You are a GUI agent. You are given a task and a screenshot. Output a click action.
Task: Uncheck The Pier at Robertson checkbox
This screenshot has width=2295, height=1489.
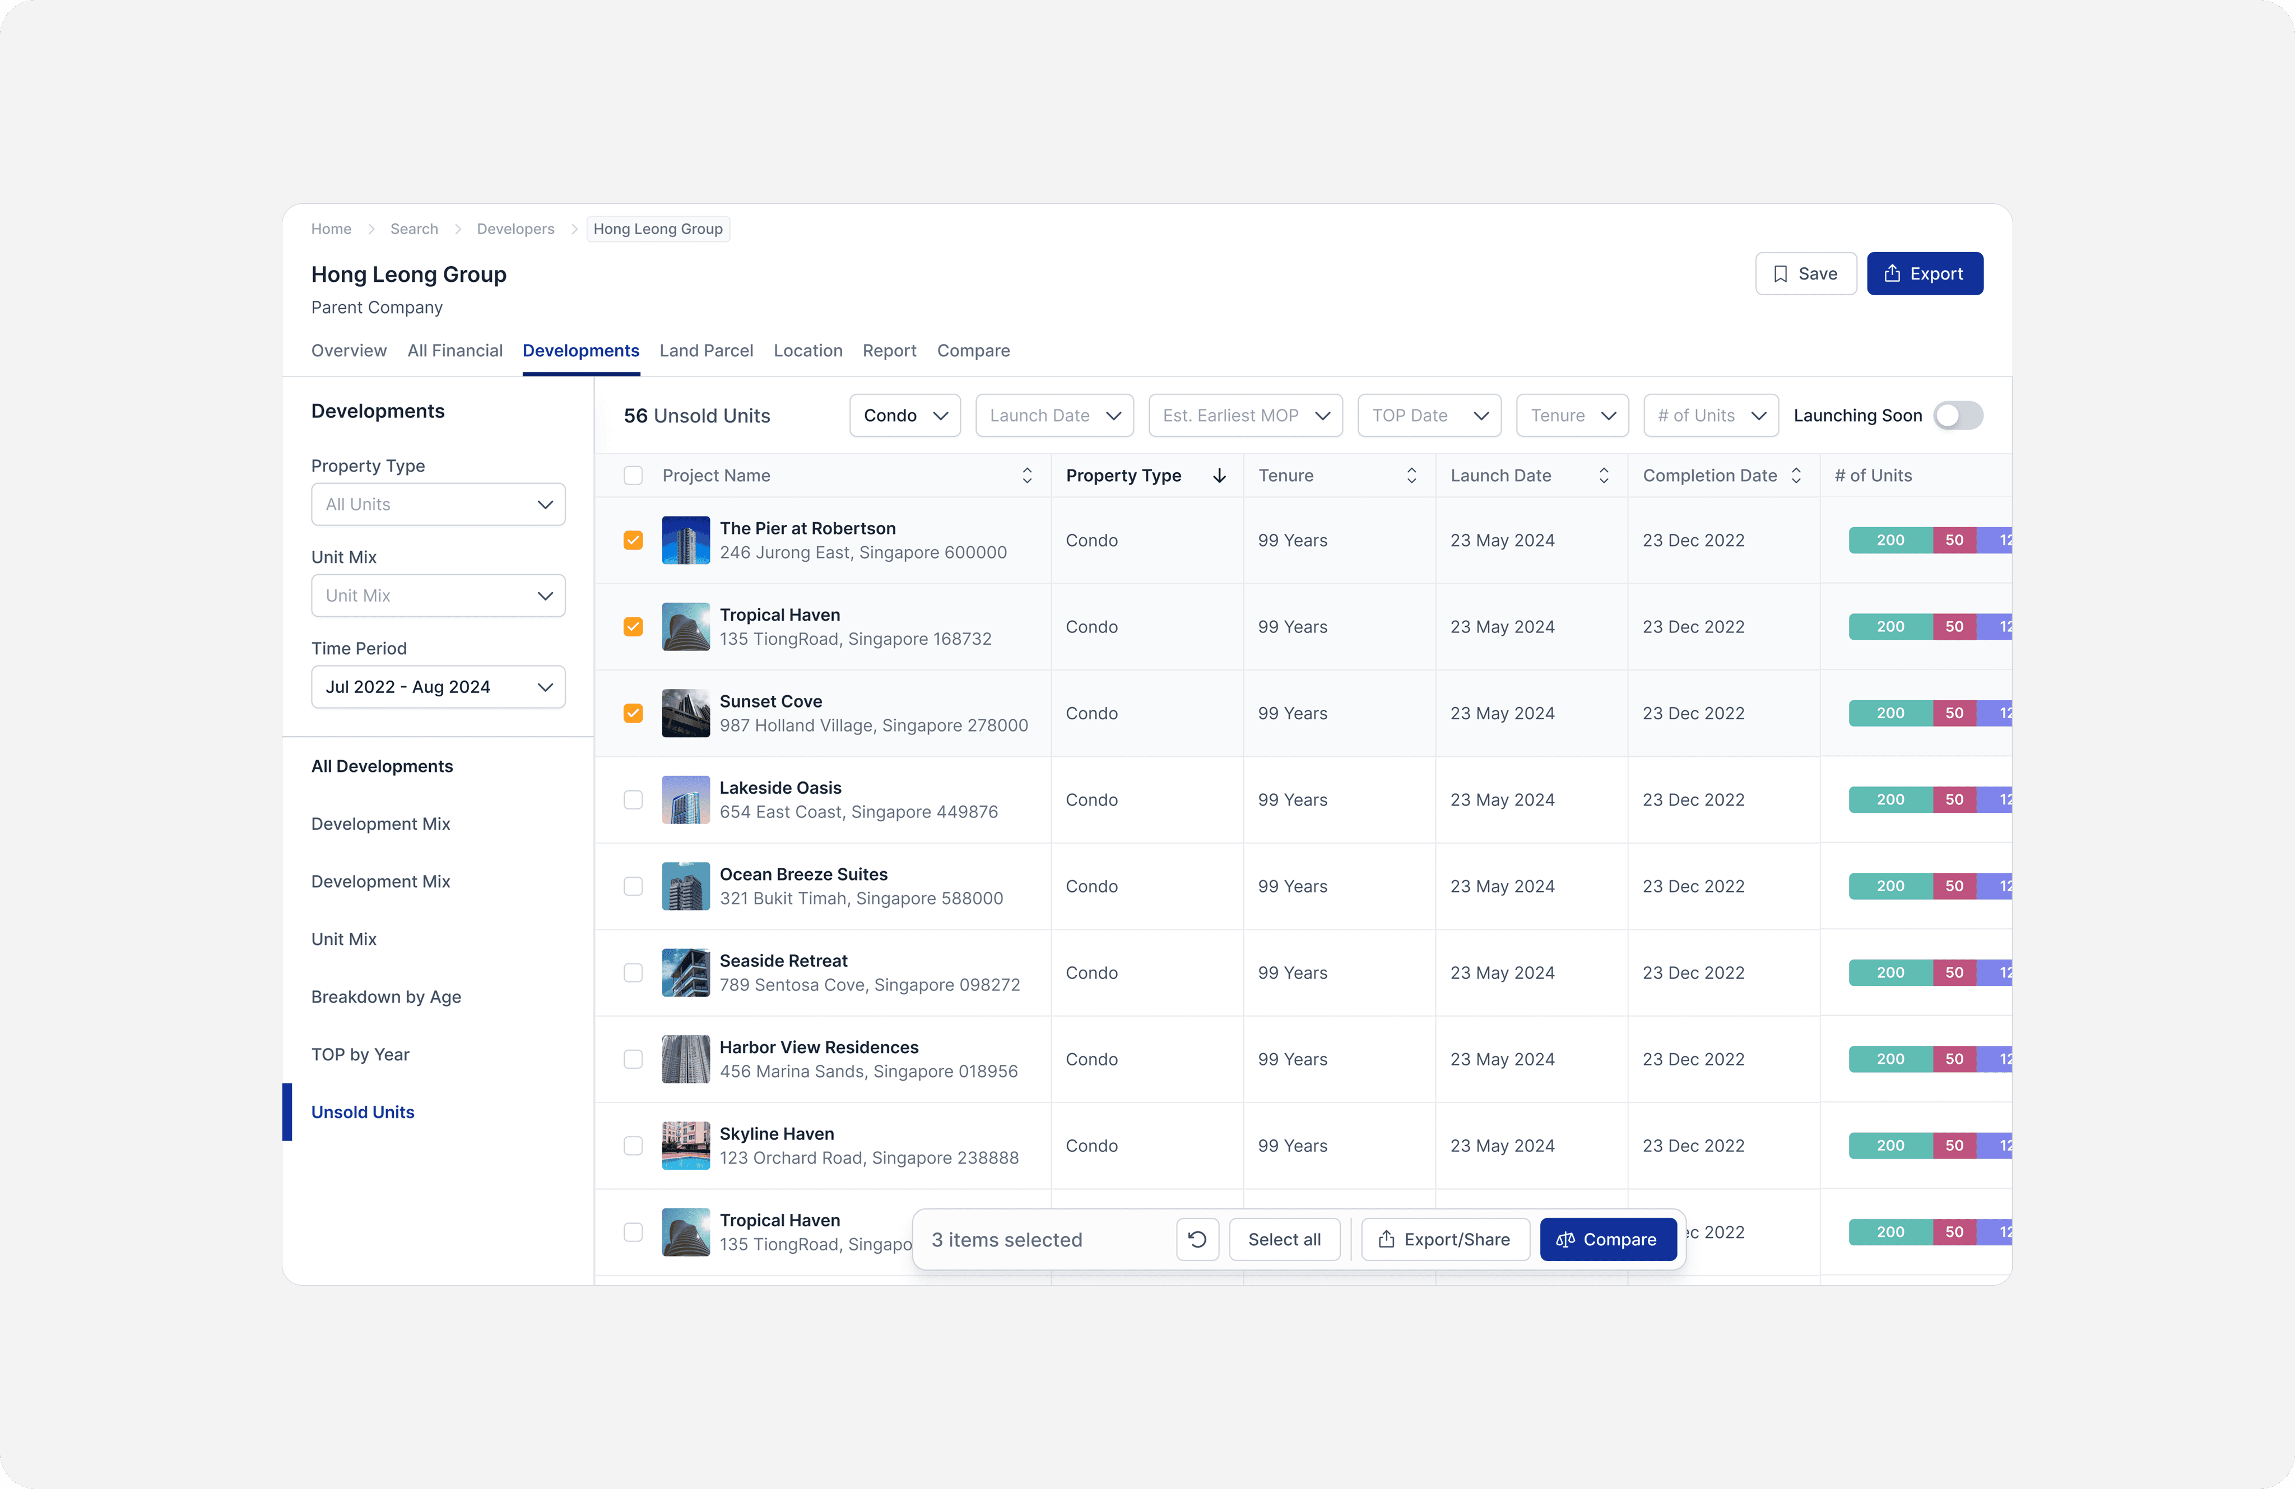click(633, 540)
